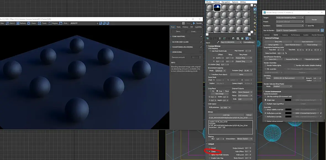The height and width of the screenshot is (160, 326).
Task: Click the lock icon beside View to Render
Action: (322, 30)
